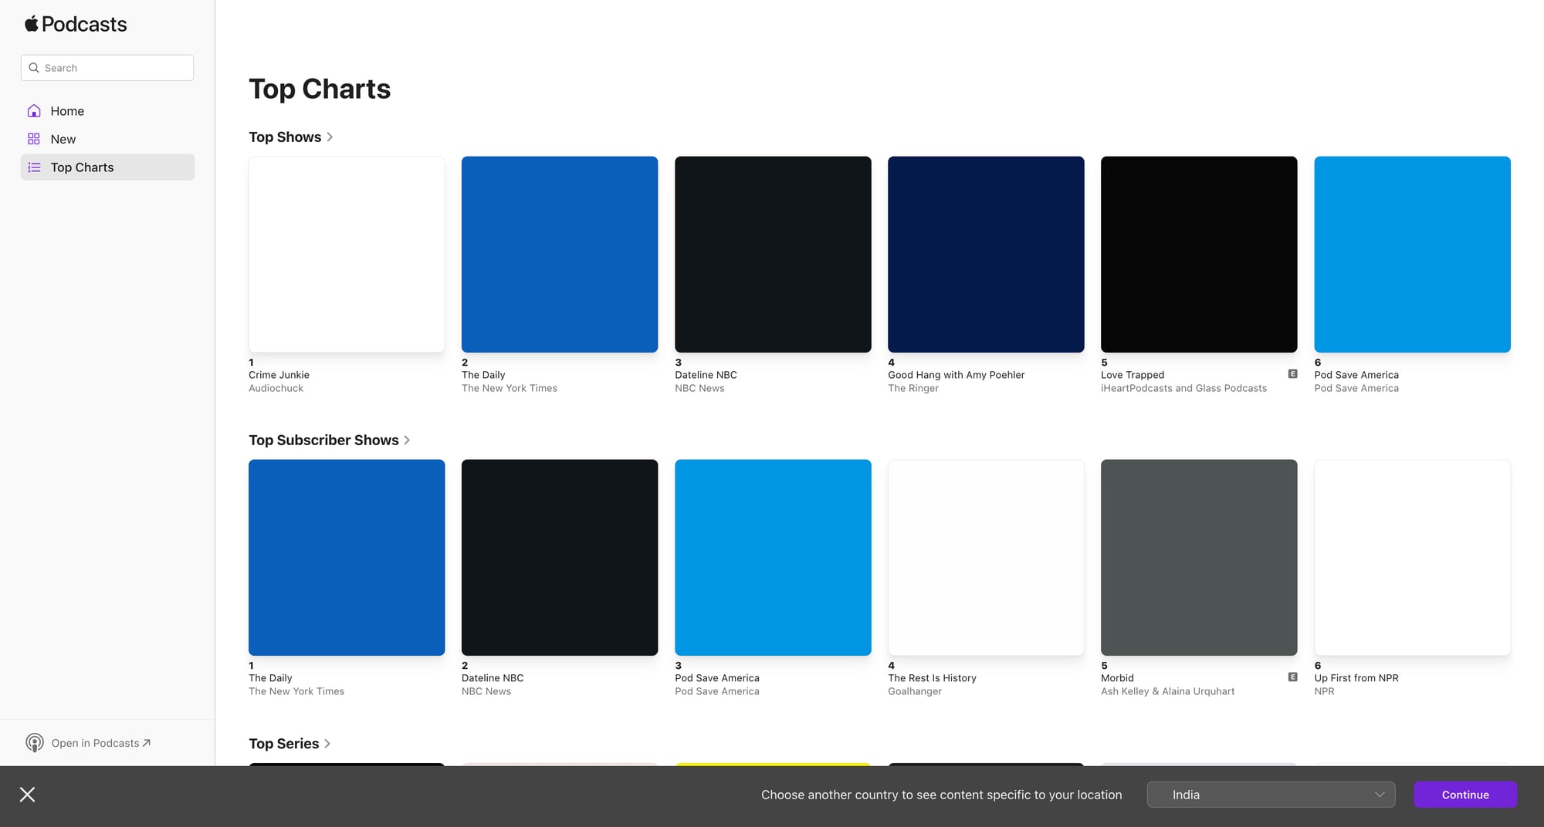
Task: Click the explicit badge next to Love Trapped
Action: (1292, 374)
